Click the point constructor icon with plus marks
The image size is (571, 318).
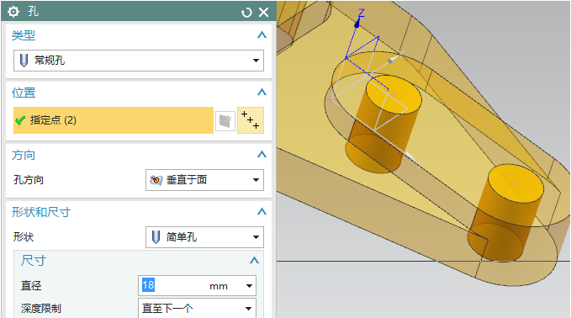pyautogui.click(x=251, y=120)
